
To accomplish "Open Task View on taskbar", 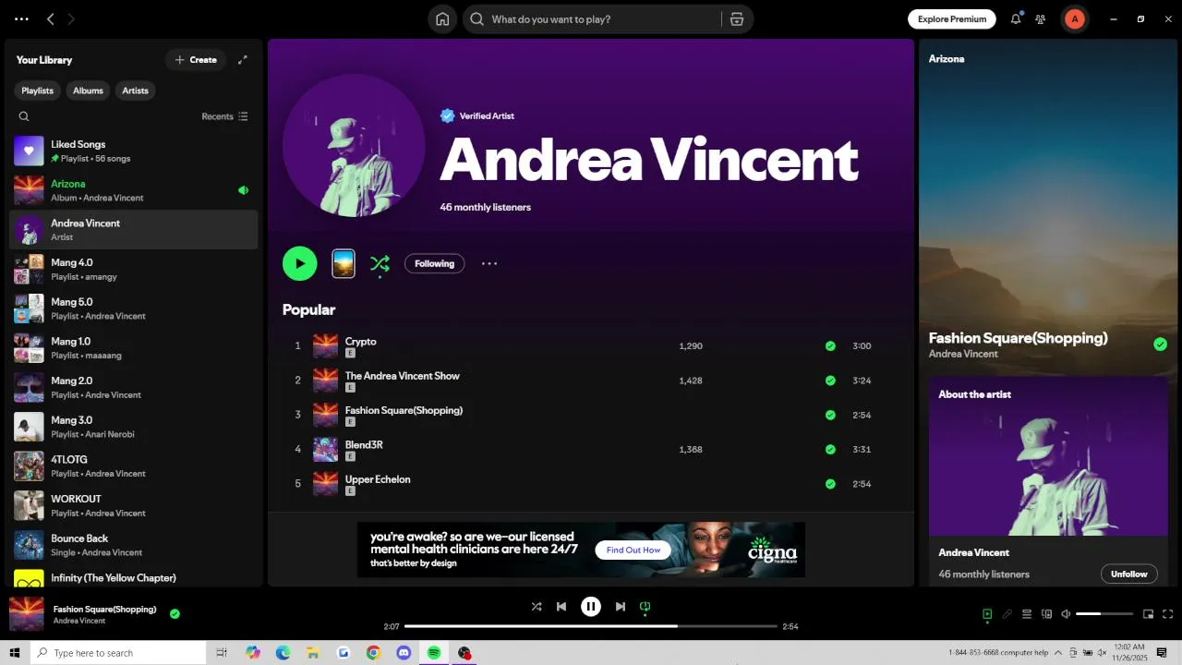I will pos(222,653).
